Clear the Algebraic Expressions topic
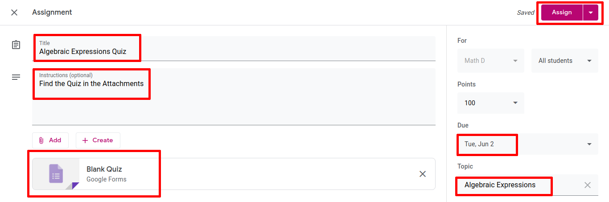This screenshot has height=202, width=609. 588,185
